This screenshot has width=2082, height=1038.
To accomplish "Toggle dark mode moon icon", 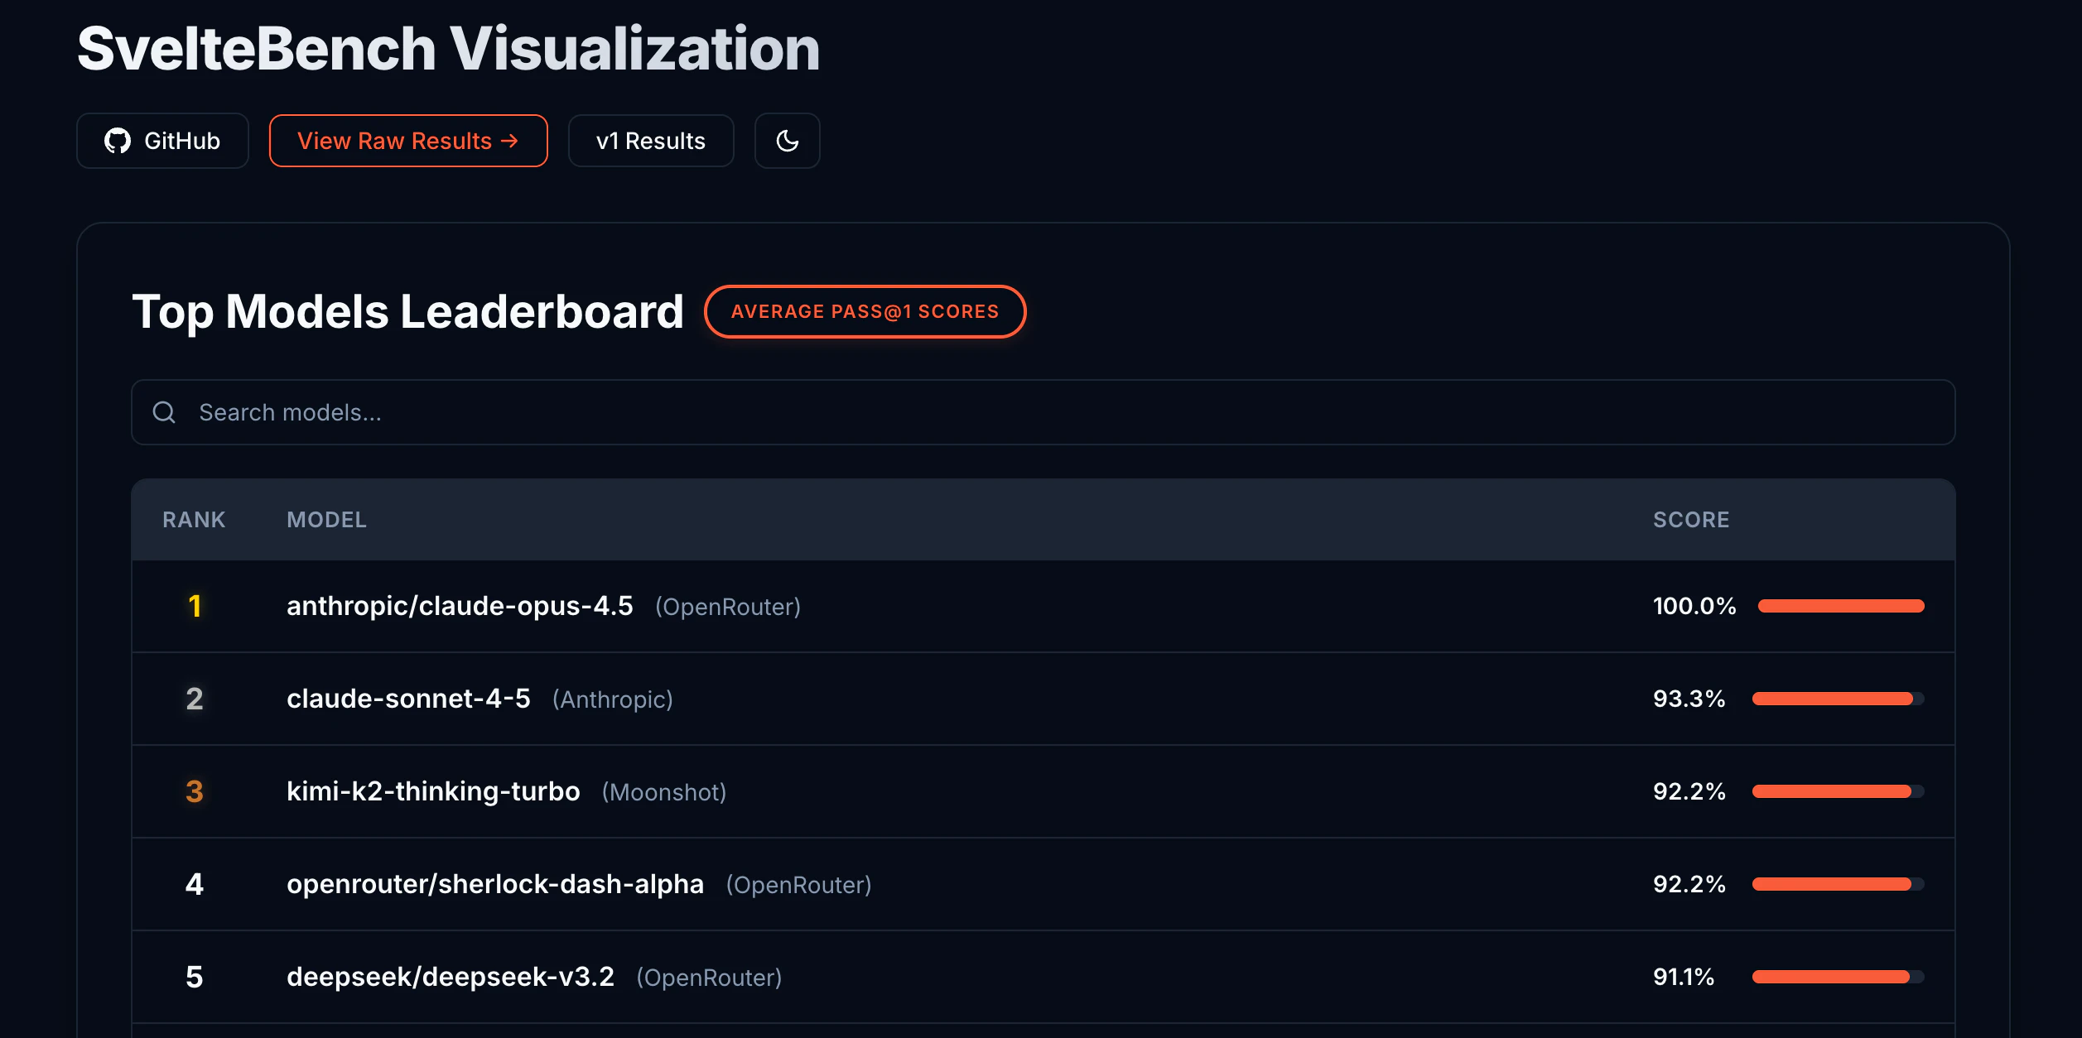I will click(788, 141).
